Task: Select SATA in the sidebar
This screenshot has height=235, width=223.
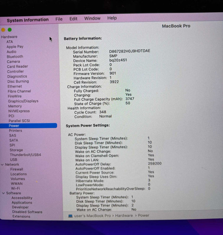Action: coord(14,140)
